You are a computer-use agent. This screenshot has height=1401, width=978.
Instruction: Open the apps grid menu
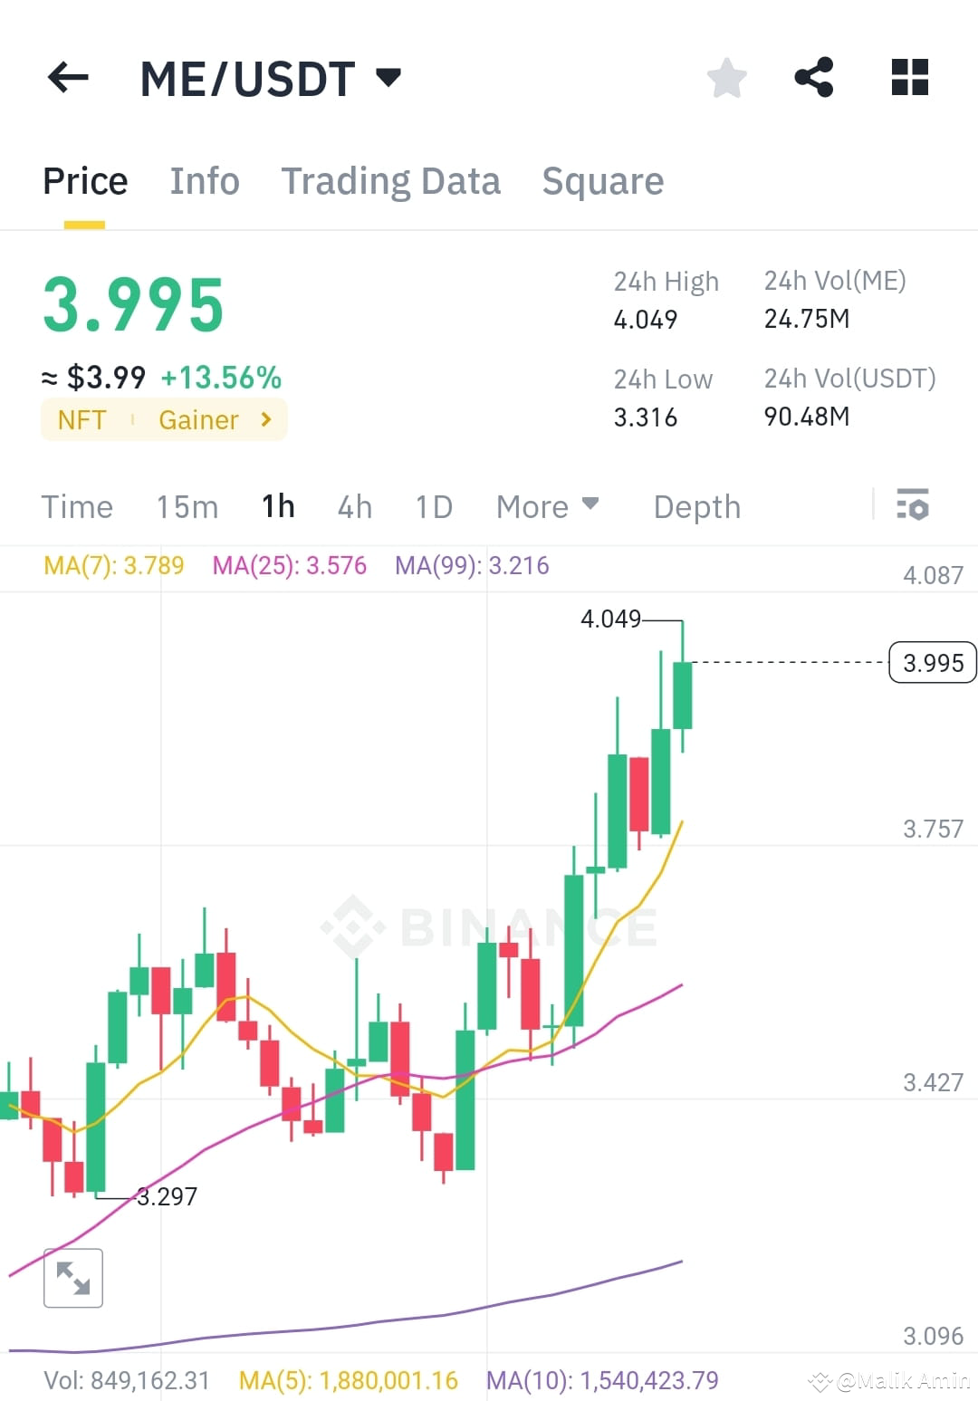click(x=909, y=78)
